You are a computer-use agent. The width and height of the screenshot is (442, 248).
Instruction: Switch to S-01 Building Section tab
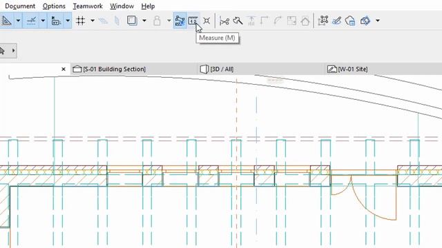(109, 69)
